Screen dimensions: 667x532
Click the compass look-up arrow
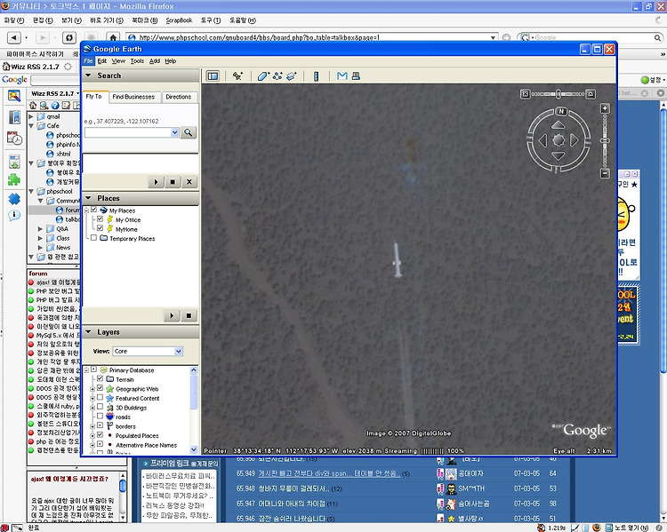[x=559, y=125]
